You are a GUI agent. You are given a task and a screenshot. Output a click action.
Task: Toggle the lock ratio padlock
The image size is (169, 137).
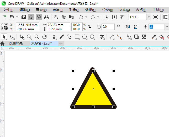click(90, 27)
